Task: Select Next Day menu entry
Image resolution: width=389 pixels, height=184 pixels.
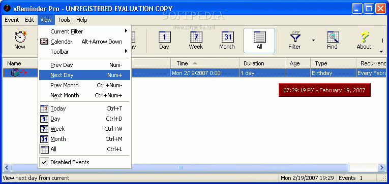Action: pos(84,75)
